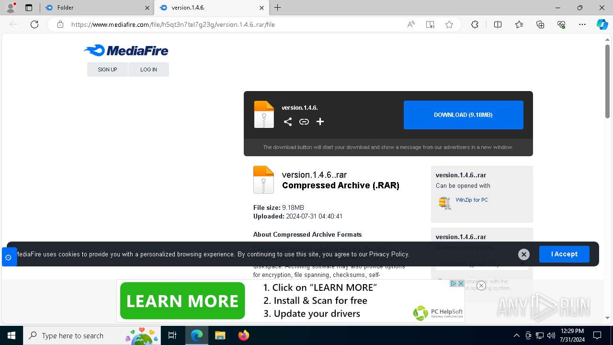Image resolution: width=613 pixels, height=345 pixels.
Task: Open Read aloud in address bar
Action: click(x=411, y=24)
